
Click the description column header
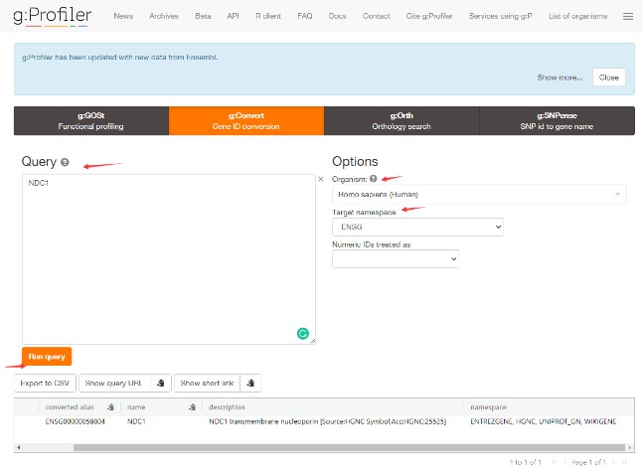pos(227,406)
